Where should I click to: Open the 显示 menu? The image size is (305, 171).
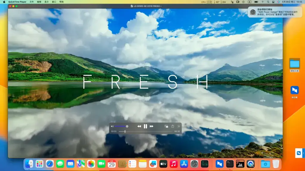(x=46, y=2)
